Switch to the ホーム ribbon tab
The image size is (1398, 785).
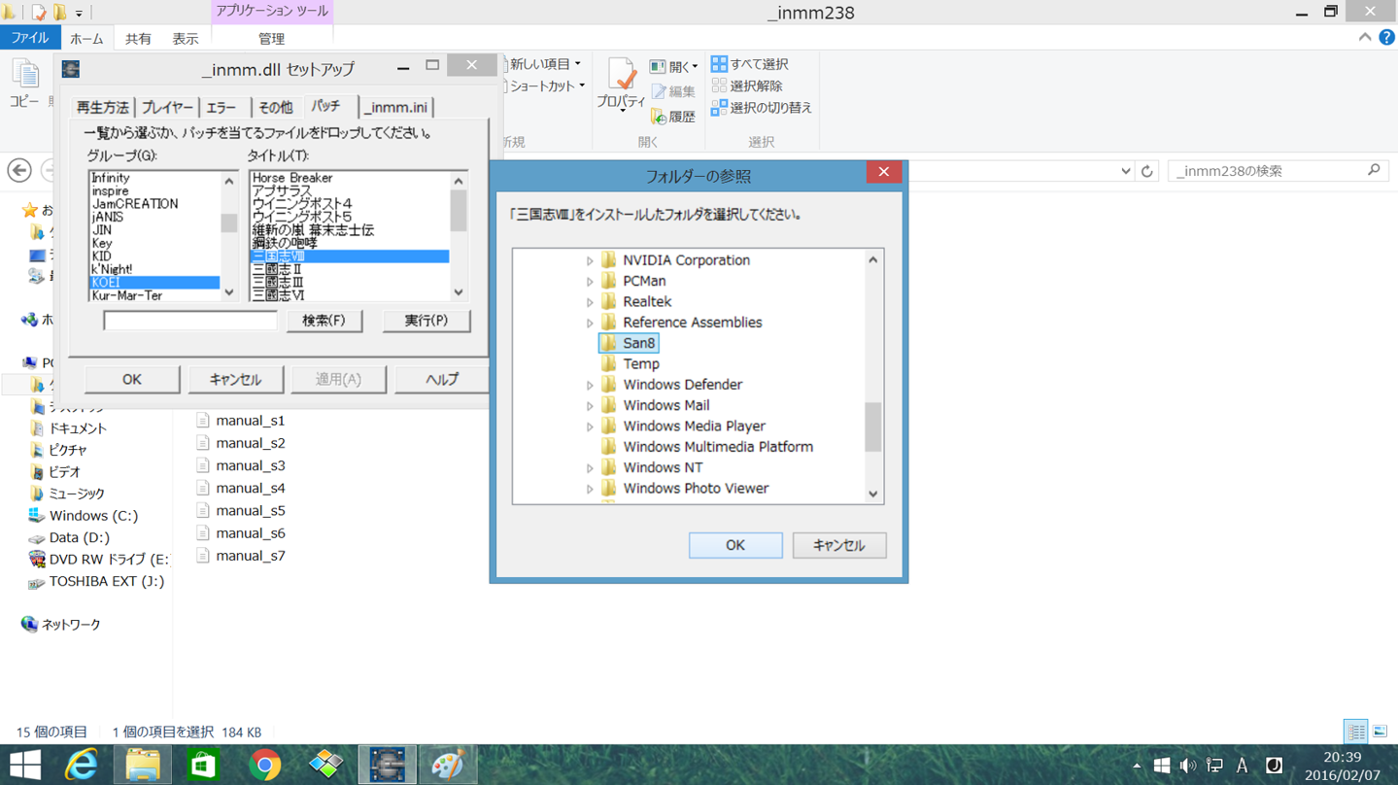[x=86, y=39]
